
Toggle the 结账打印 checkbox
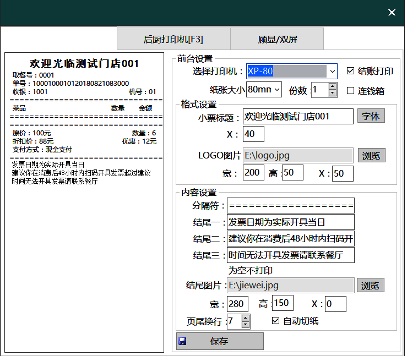tap(350, 71)
